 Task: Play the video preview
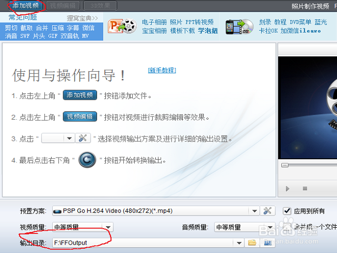coord(288,189)
